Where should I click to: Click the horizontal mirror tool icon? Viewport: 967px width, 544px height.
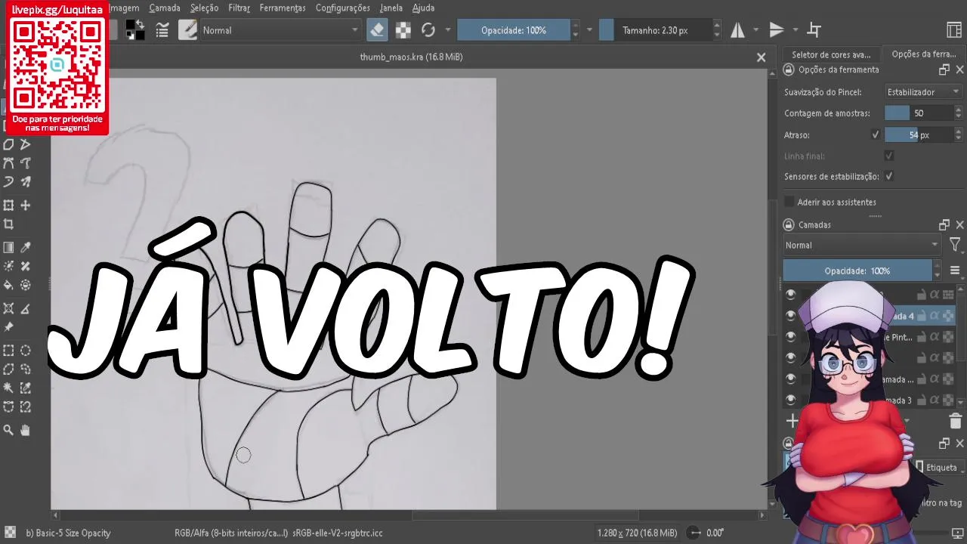click(x=737, y=30)
